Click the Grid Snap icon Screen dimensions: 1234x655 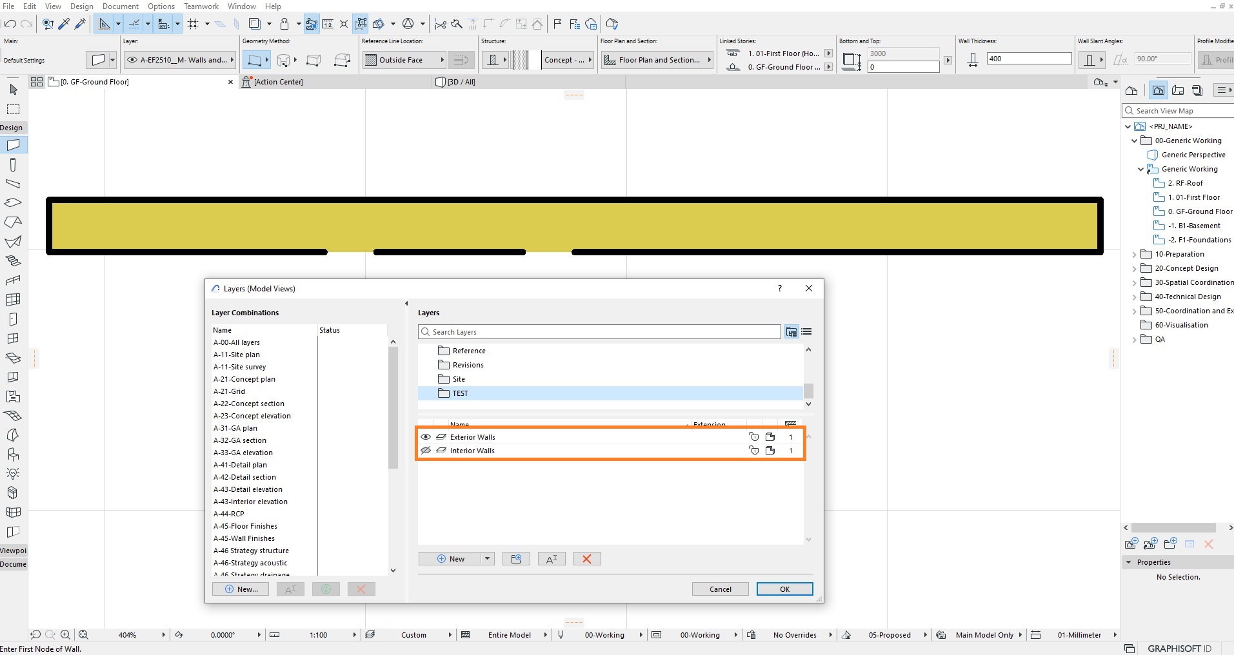point(193,24)
